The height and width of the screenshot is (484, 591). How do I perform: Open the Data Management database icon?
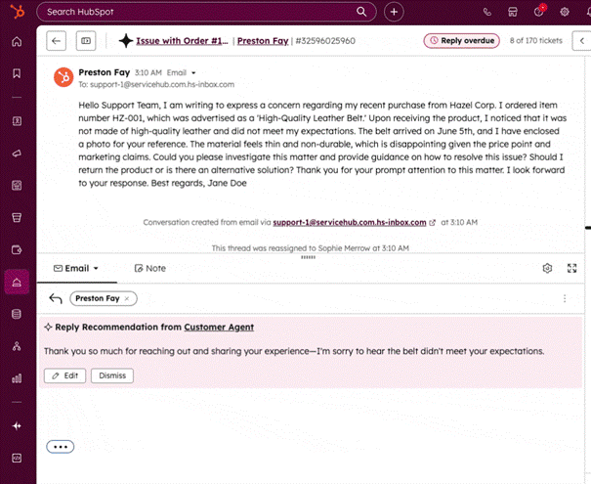(x=17, y=314)
